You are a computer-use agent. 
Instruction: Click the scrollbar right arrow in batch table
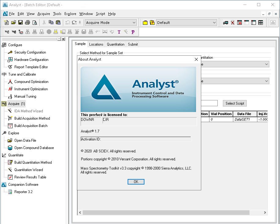tap(265, 212)
